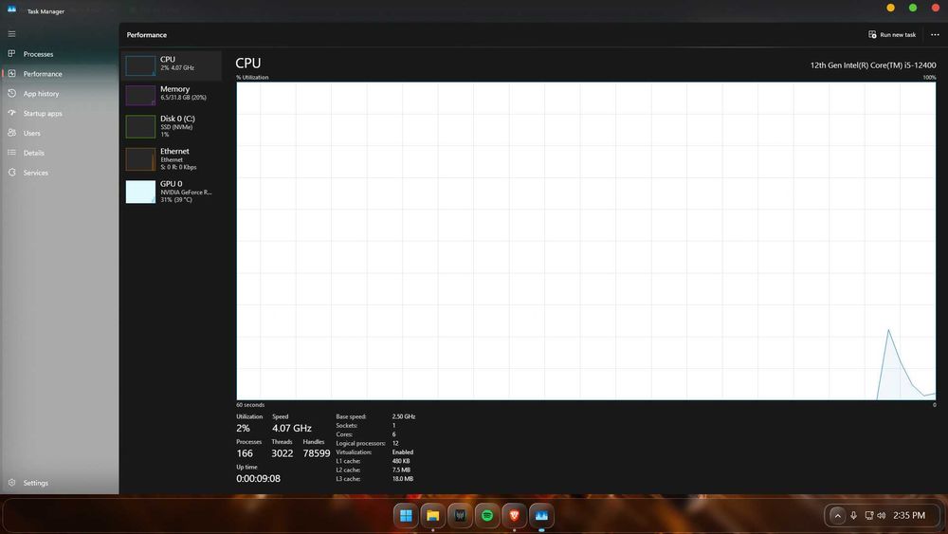948x534 pixels.
Task: Click the Virtualization Enabled value
Action: click(403, 452)
